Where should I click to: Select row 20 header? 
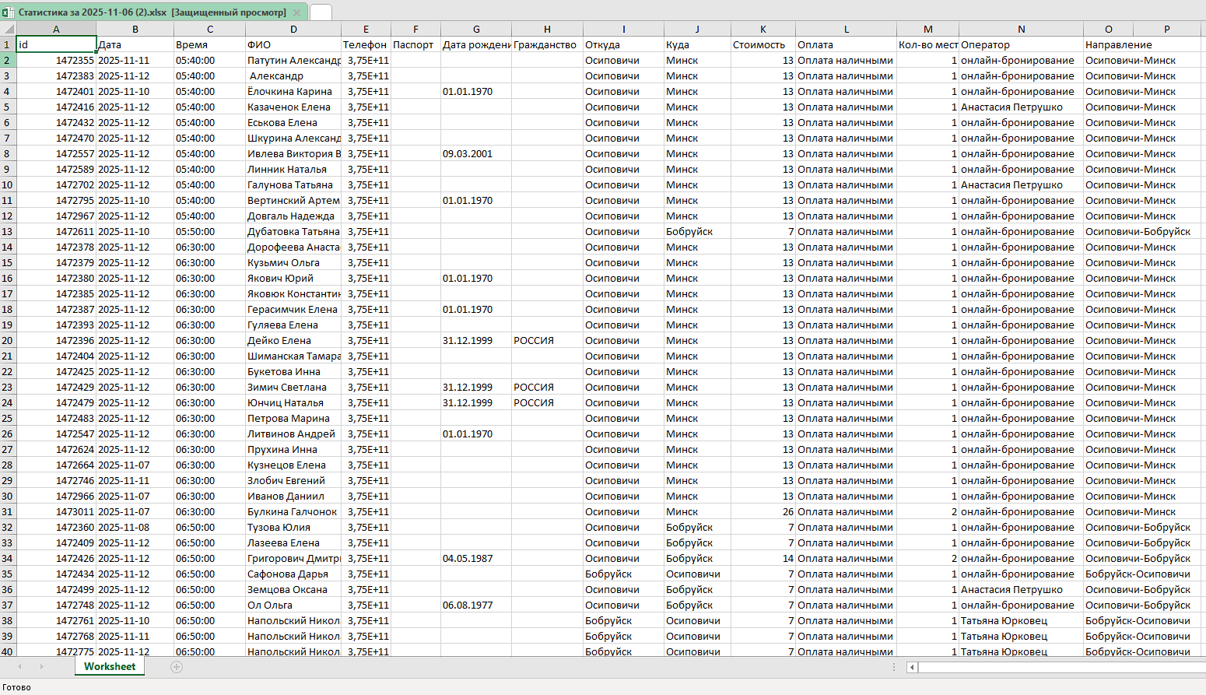tap(8, 340)
